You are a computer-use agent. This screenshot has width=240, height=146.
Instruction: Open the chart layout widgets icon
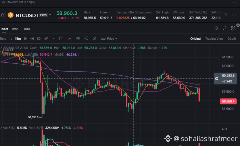coord(233,28)
